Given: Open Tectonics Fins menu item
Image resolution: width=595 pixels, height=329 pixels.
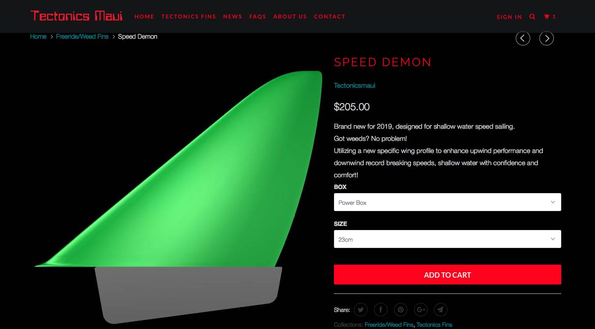Looking at the screenshot, I should (x=189, y=17).
